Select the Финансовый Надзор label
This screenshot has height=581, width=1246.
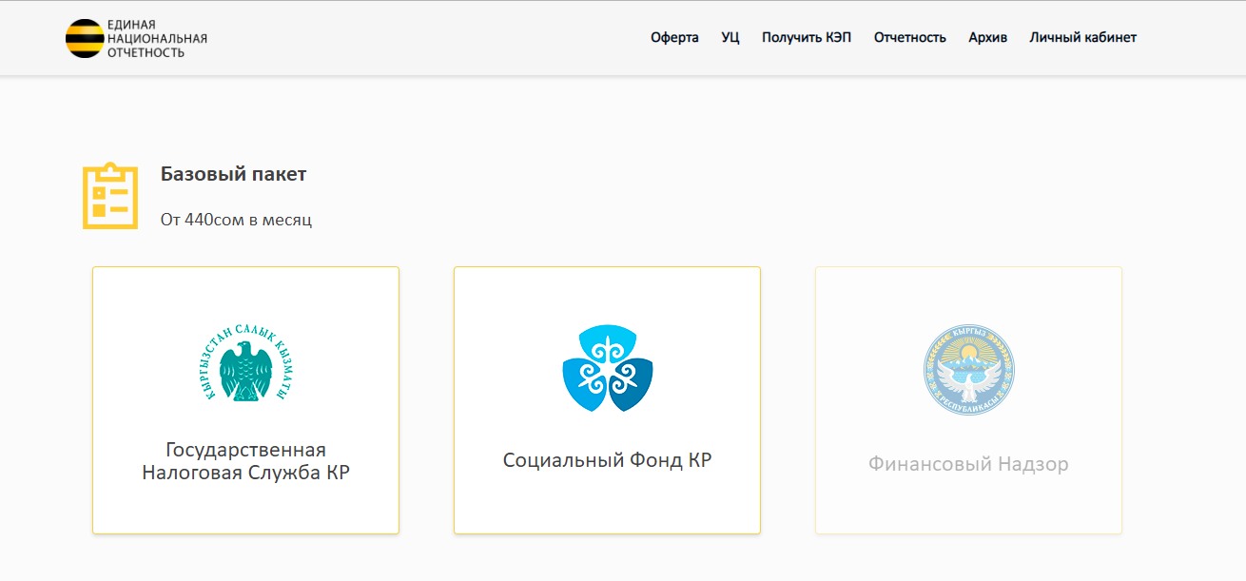point(968,464)
